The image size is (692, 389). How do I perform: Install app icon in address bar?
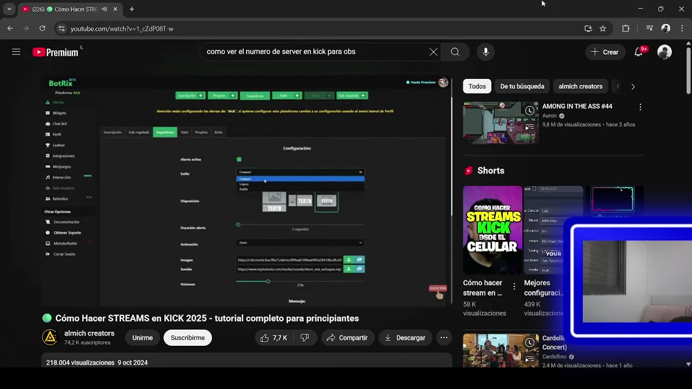coord(588,29)
